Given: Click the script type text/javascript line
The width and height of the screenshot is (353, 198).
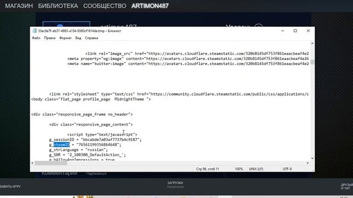Looking at the screenshot, I should click(102, 135).
